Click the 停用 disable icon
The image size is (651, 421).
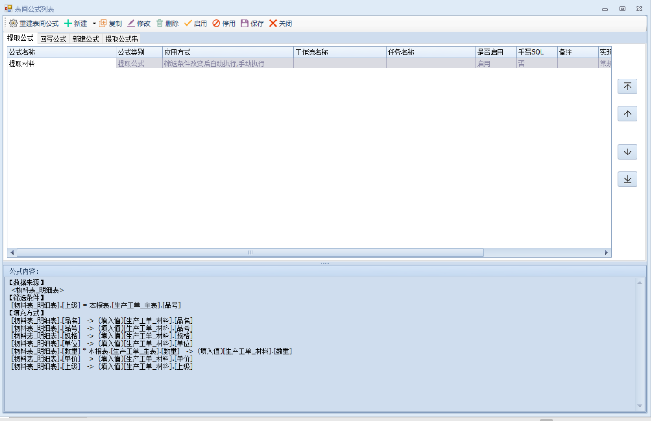pos(216,24)
